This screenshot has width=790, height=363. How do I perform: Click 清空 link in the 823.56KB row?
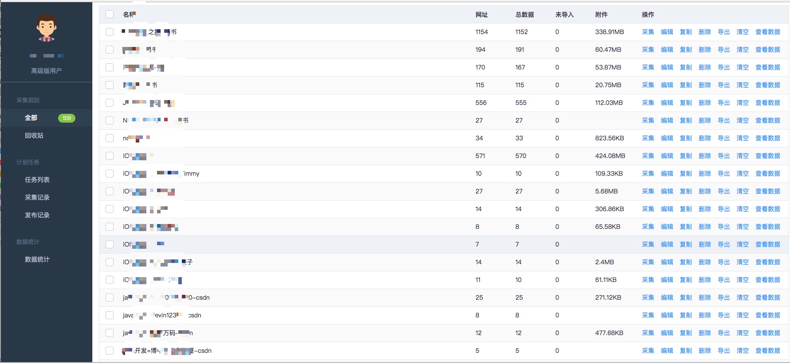(743, 138)
